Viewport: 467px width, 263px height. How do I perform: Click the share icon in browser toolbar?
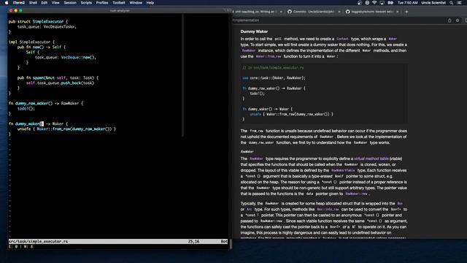click(x=449, y=20)
